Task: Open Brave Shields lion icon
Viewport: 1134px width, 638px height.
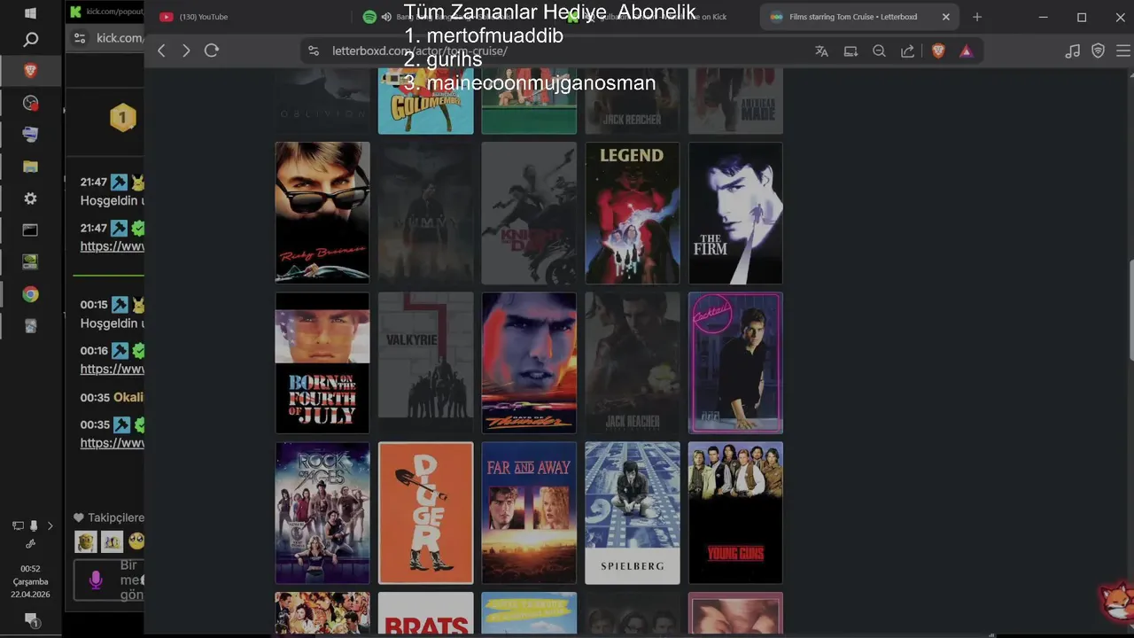Action: point(938,51)
